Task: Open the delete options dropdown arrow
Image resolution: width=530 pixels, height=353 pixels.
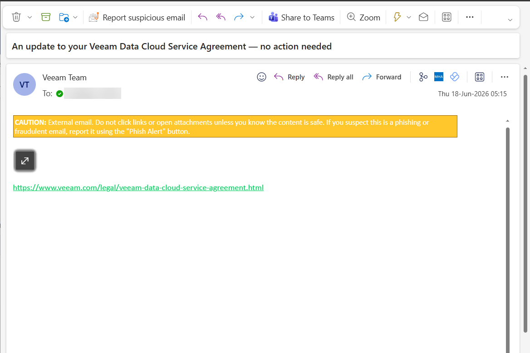Action: [30, 17]
